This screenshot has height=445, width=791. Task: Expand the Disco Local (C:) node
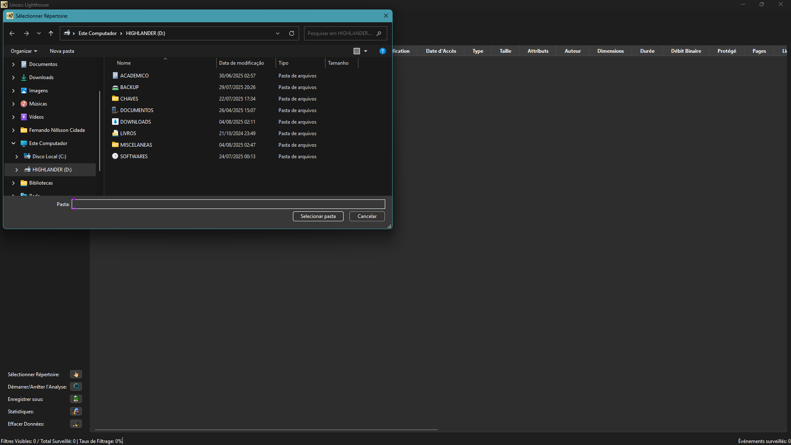click(x=16, y=157)
